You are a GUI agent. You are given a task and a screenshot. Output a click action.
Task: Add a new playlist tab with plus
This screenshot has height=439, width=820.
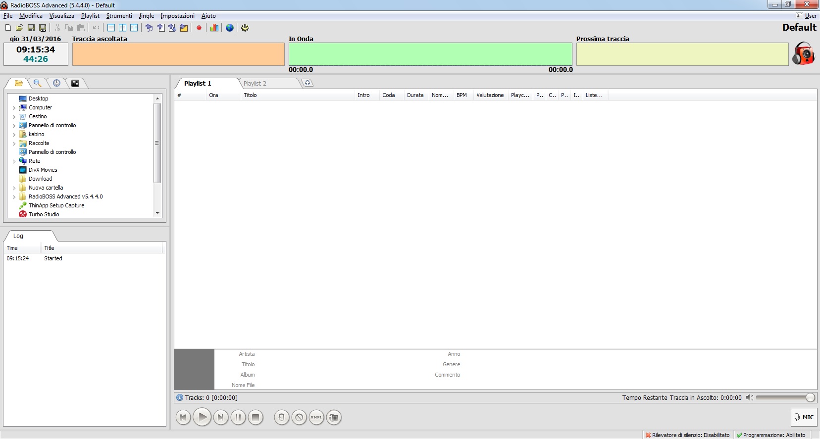click(x=307, y=83)
